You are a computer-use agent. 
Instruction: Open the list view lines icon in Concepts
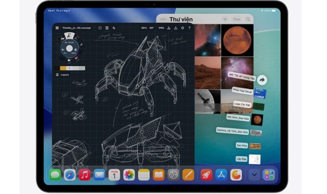107,28
